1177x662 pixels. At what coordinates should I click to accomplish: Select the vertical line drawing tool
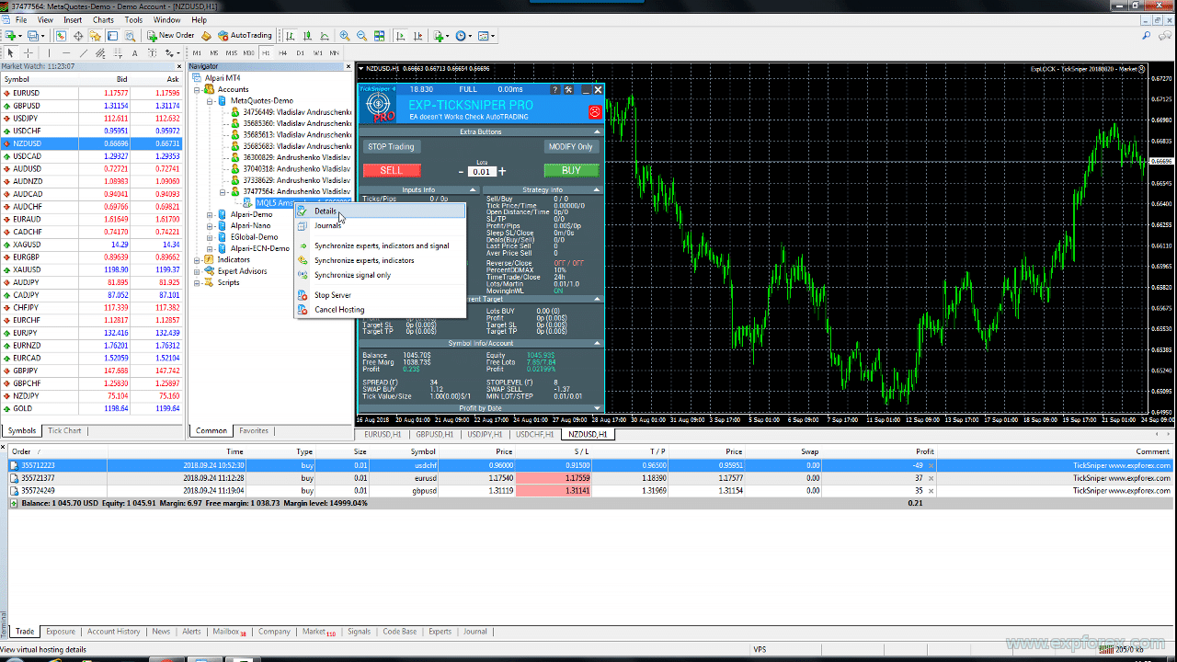(49, 52)
